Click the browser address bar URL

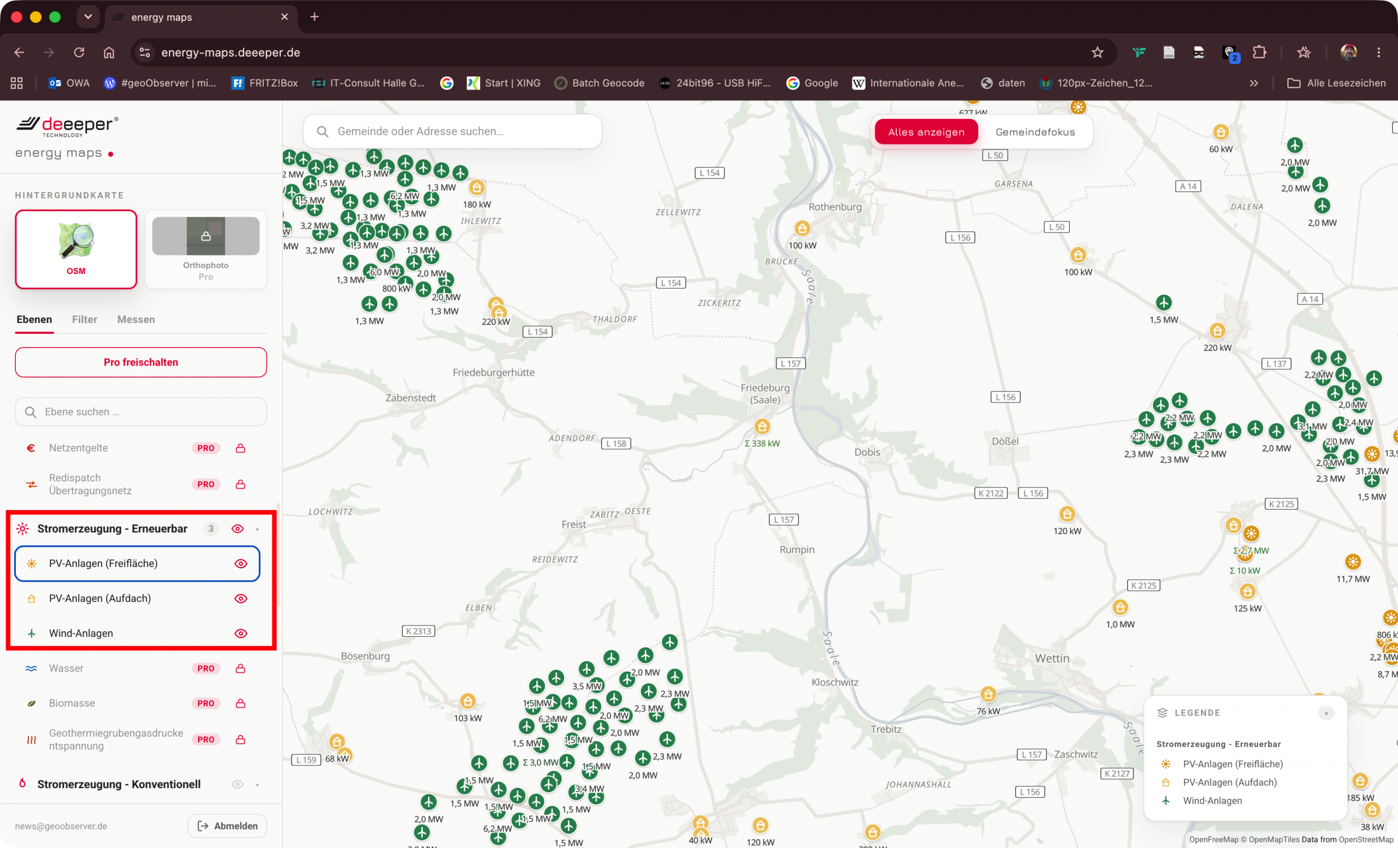coord(230,53)
